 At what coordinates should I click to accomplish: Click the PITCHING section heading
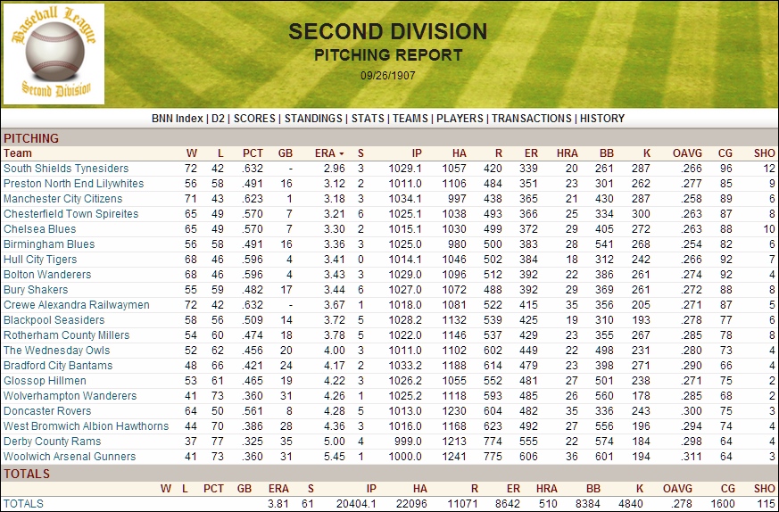coord(31,138)
